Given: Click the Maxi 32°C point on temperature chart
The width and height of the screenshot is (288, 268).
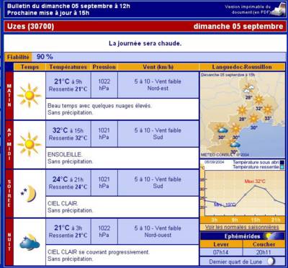Looking at the screenshot, I should tap(255, 185).
